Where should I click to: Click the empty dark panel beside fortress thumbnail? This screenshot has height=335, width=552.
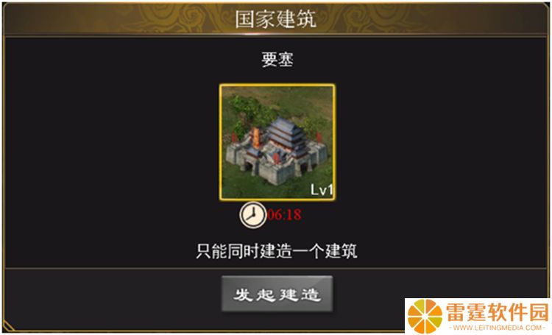[113, 148]
